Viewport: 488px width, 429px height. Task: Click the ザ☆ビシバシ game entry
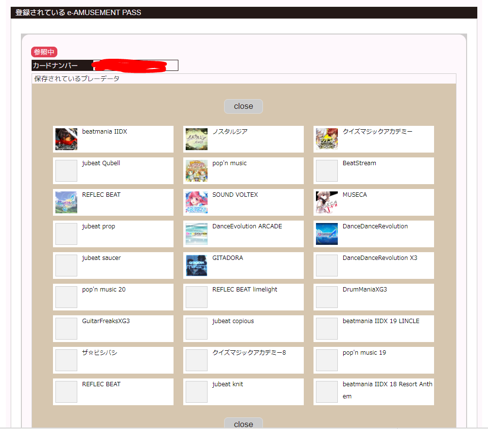click(113, 360)
